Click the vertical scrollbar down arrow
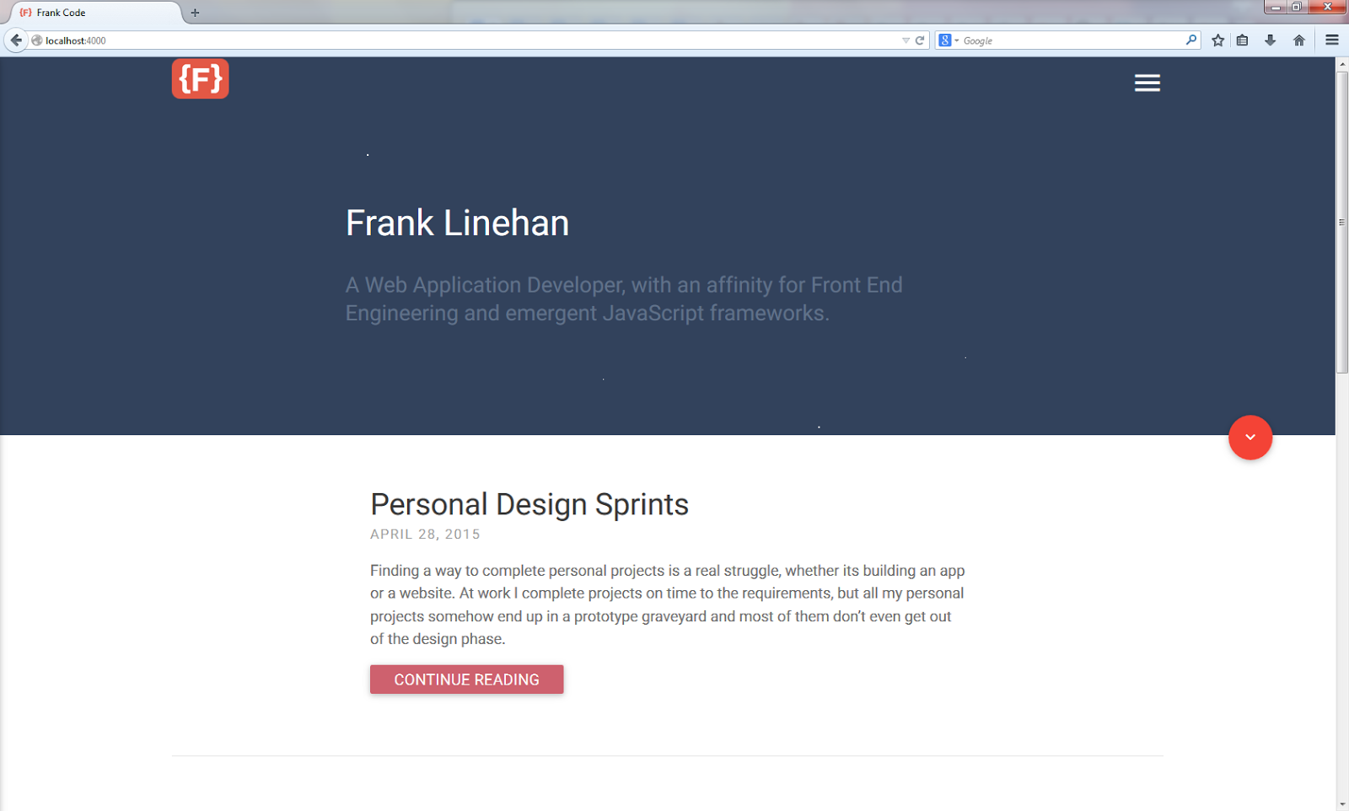This screenshot has height=811, width=1349. [1341, 804]
